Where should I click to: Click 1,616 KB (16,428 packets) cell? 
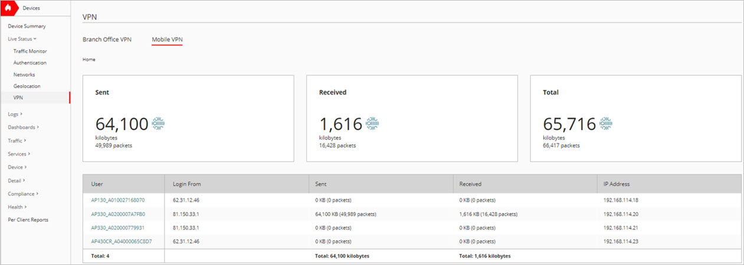[x=489, y=214]
